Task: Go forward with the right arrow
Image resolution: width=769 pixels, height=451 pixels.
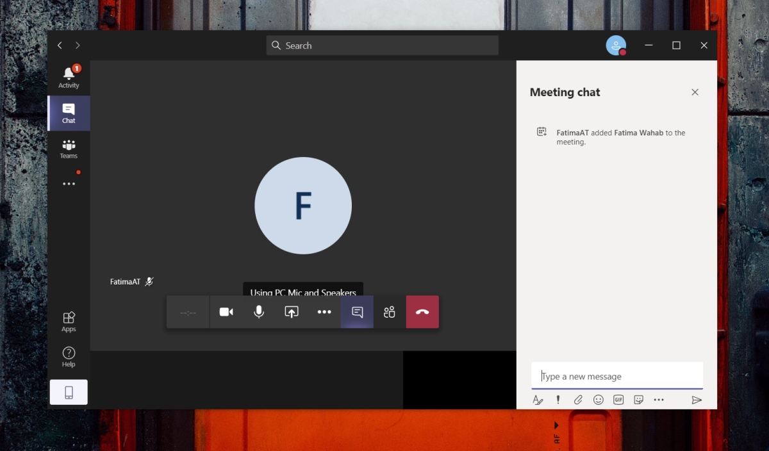Action: coord(78,45)
